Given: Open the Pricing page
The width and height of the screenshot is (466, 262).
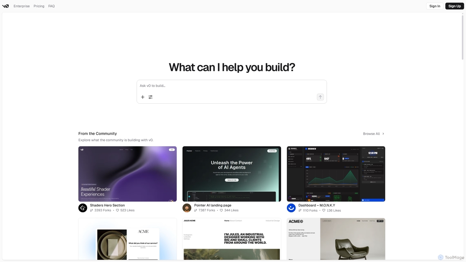Looking at the screenshot, I should coord(39,6).
